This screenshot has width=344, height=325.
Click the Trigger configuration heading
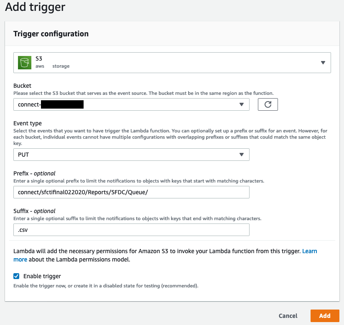click(51, 34)
